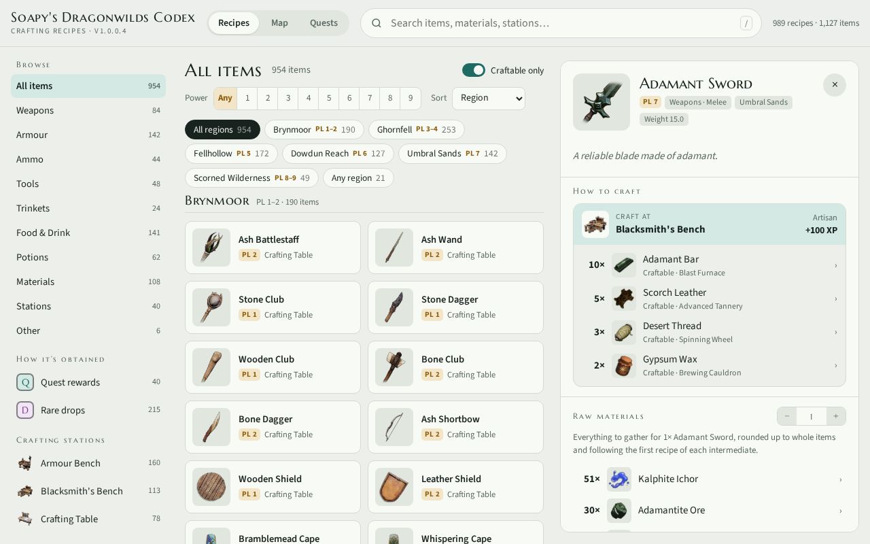Click the Ash Shortbow item icon

click(394, 427)
